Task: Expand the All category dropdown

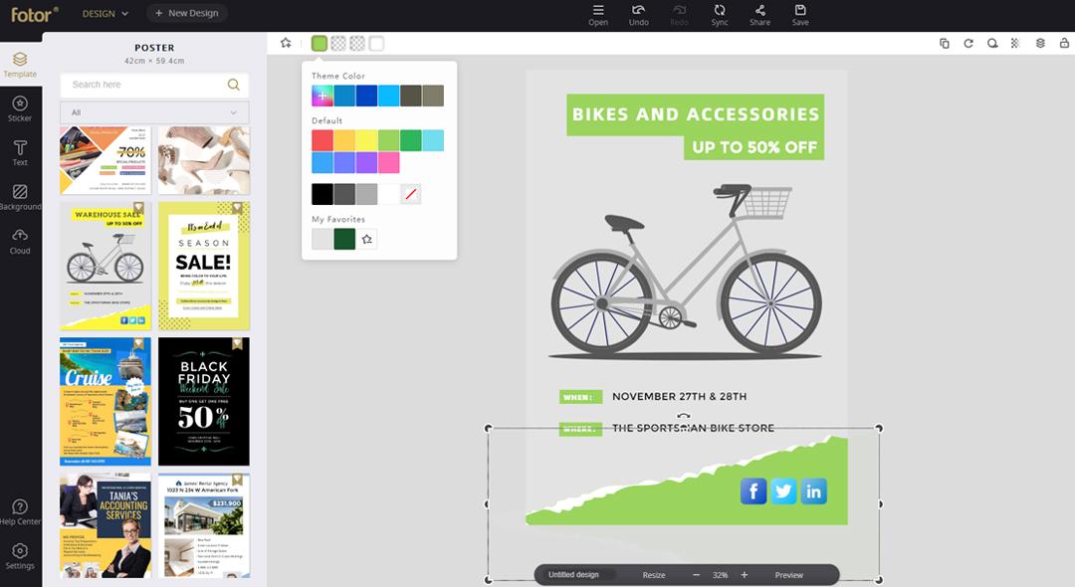Action: (155, 112)
